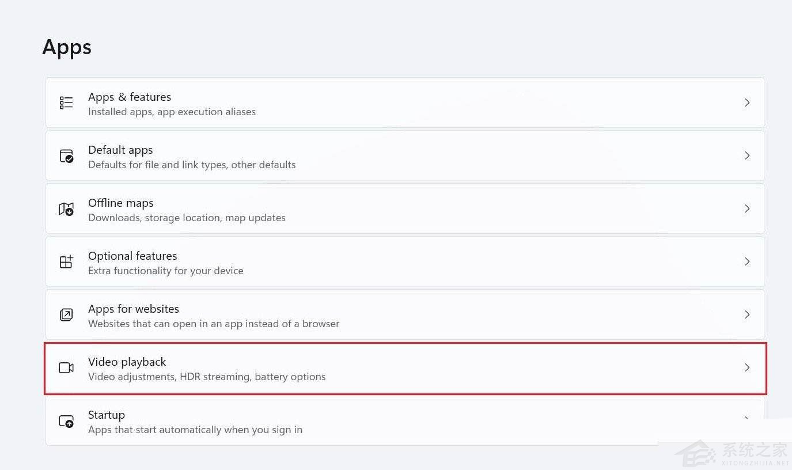Click the Apps for websites icon
The height and width of the screenshot is (470, 792).
point(66,314)
